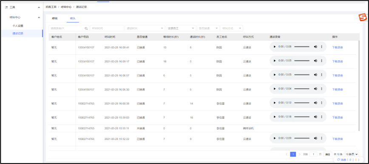Select page 1 in pagination
The height and width of the screenshot is (164, 369).
coord(293,154)
